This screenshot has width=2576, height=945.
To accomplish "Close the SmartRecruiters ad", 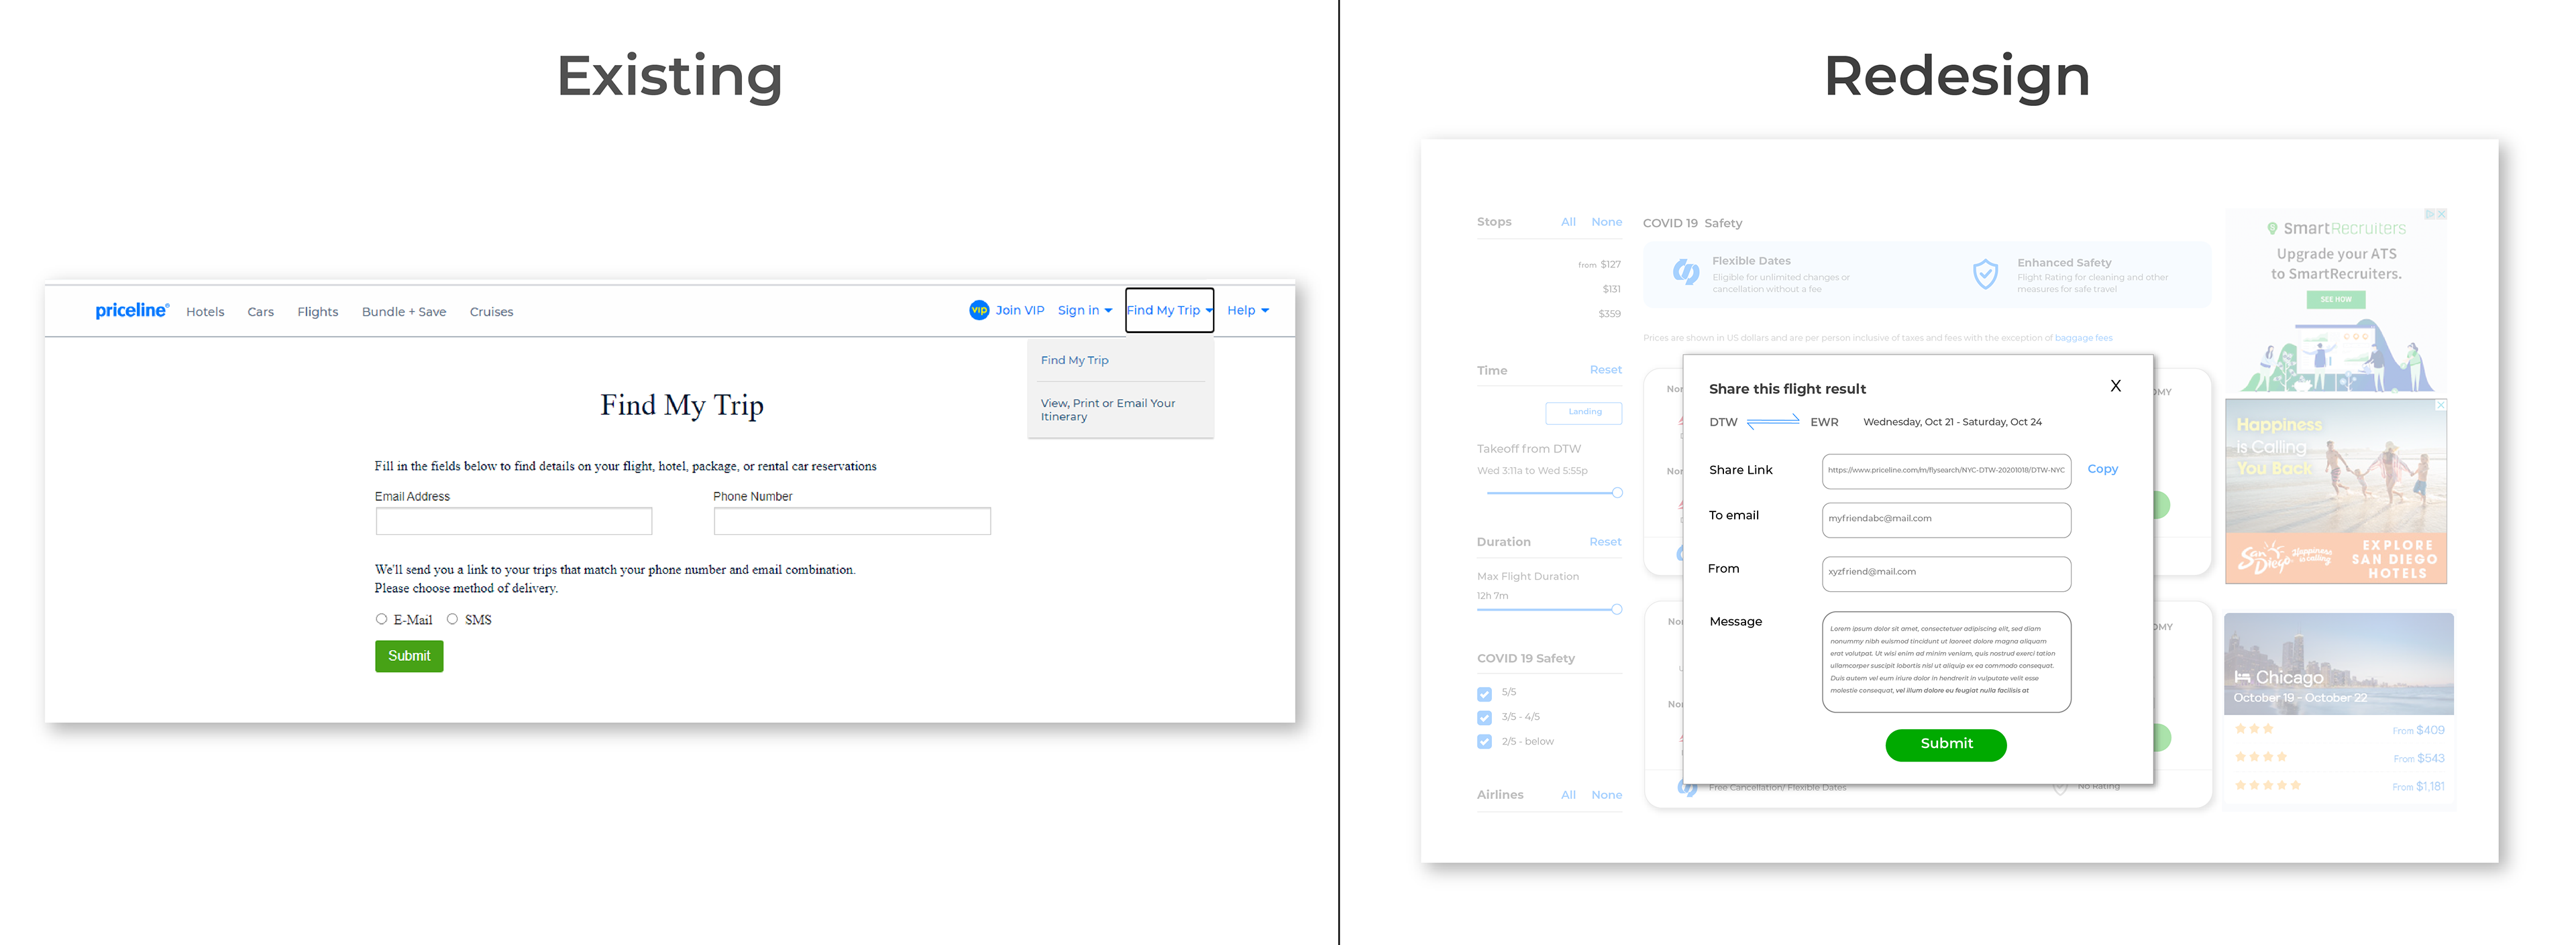I will coord(2441,214).
